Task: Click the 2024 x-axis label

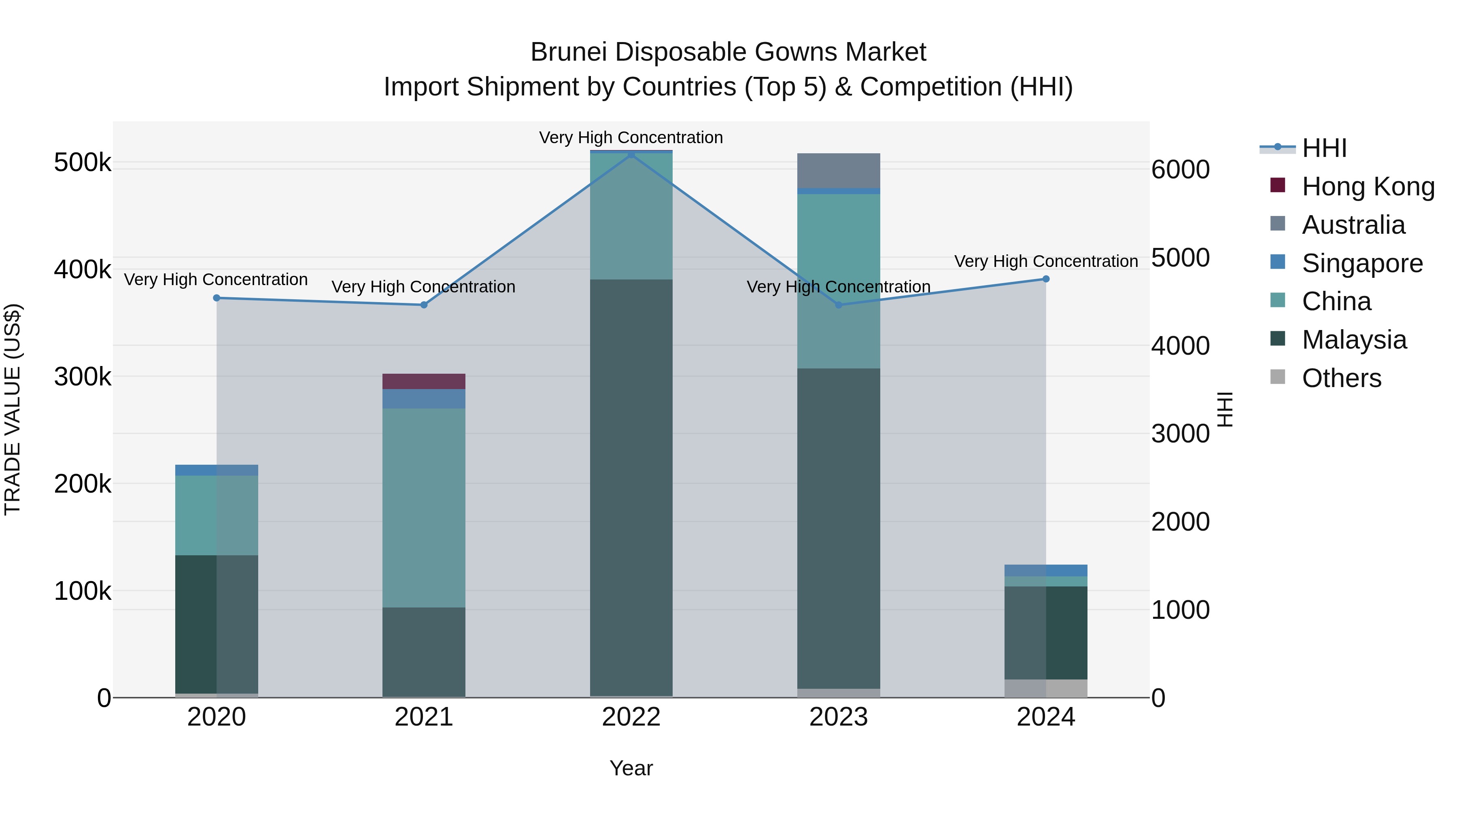Action: click(1046, 717)
